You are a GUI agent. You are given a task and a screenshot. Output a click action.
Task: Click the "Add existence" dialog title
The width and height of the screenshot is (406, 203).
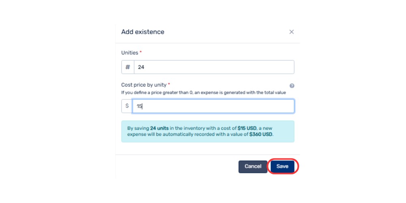tap(143, 32)
